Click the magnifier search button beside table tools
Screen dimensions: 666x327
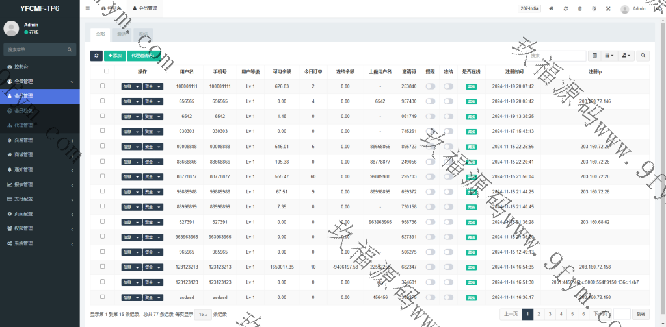coord(643,56)
